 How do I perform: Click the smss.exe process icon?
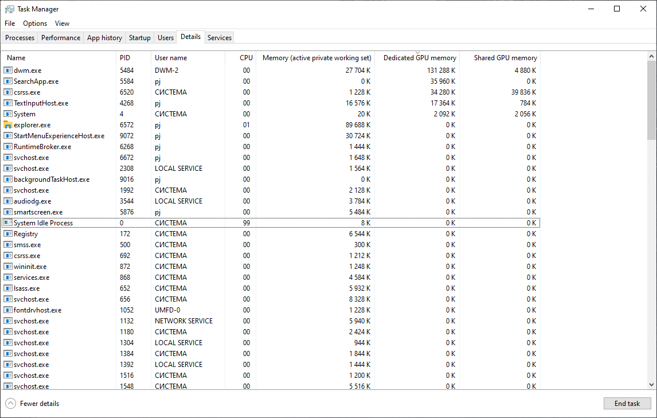point(8,244)
